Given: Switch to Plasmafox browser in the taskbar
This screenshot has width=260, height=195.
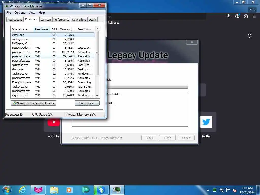Looking at the screenshot, I should pos(38,190).
